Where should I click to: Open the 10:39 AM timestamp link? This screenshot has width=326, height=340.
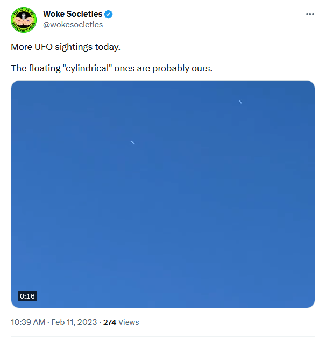tap(28, 322)
